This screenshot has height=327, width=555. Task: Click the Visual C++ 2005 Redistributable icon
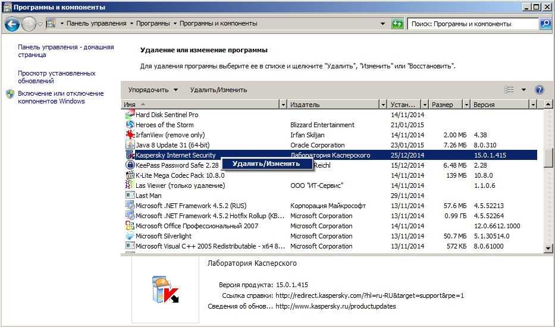[130, 246]
